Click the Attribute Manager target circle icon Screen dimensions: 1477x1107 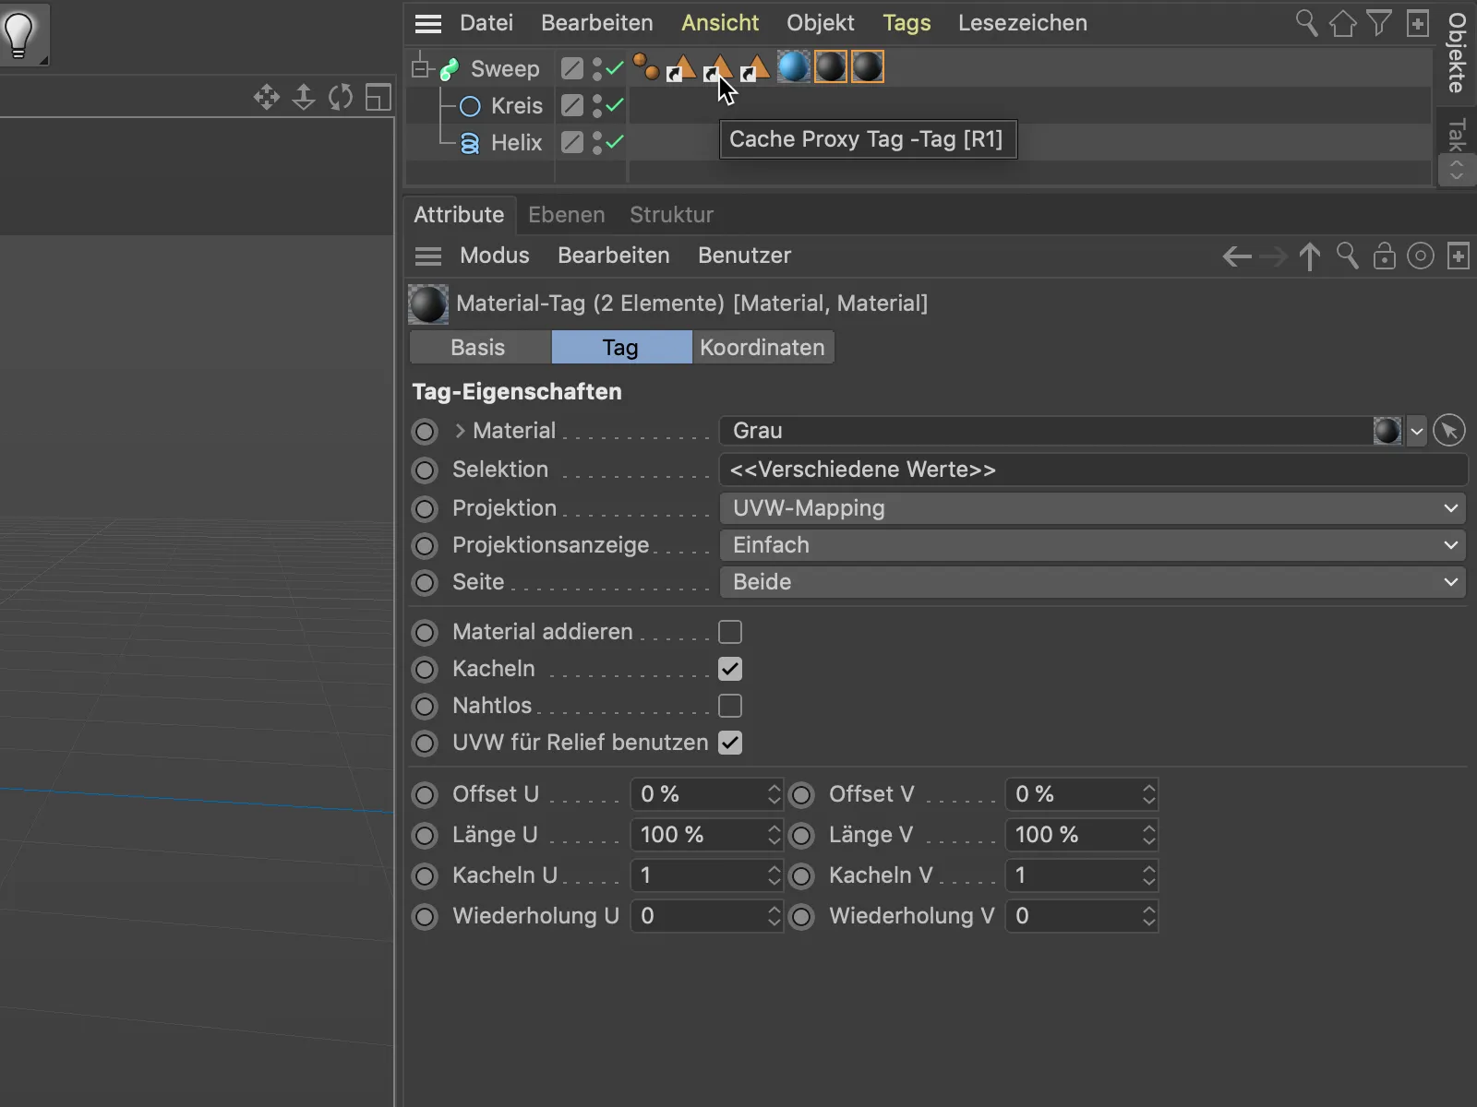tap(1421, 256)
